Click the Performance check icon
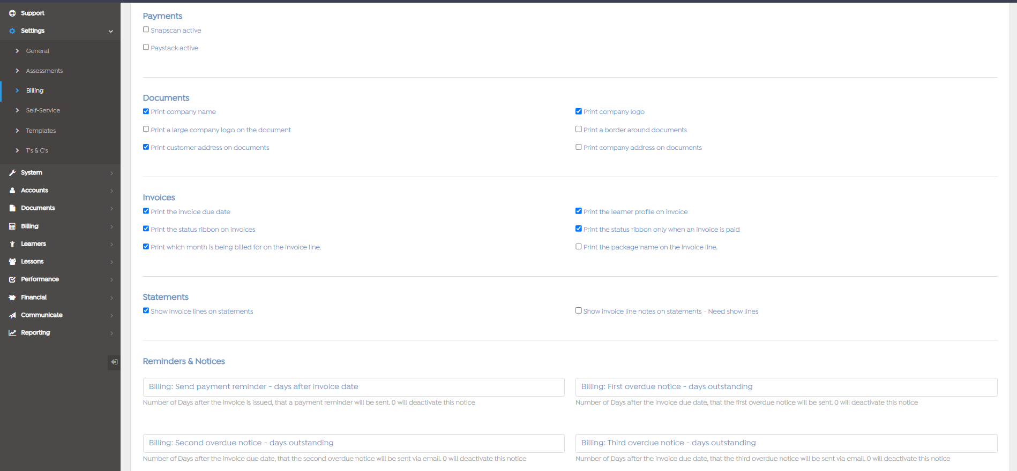This screenshot has width=1017, height=471. click(x=12, y=279)
